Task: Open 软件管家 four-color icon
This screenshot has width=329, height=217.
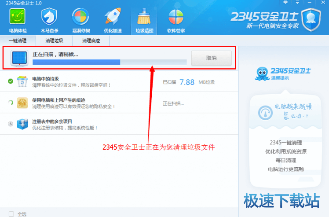Action: click(176, 17)
